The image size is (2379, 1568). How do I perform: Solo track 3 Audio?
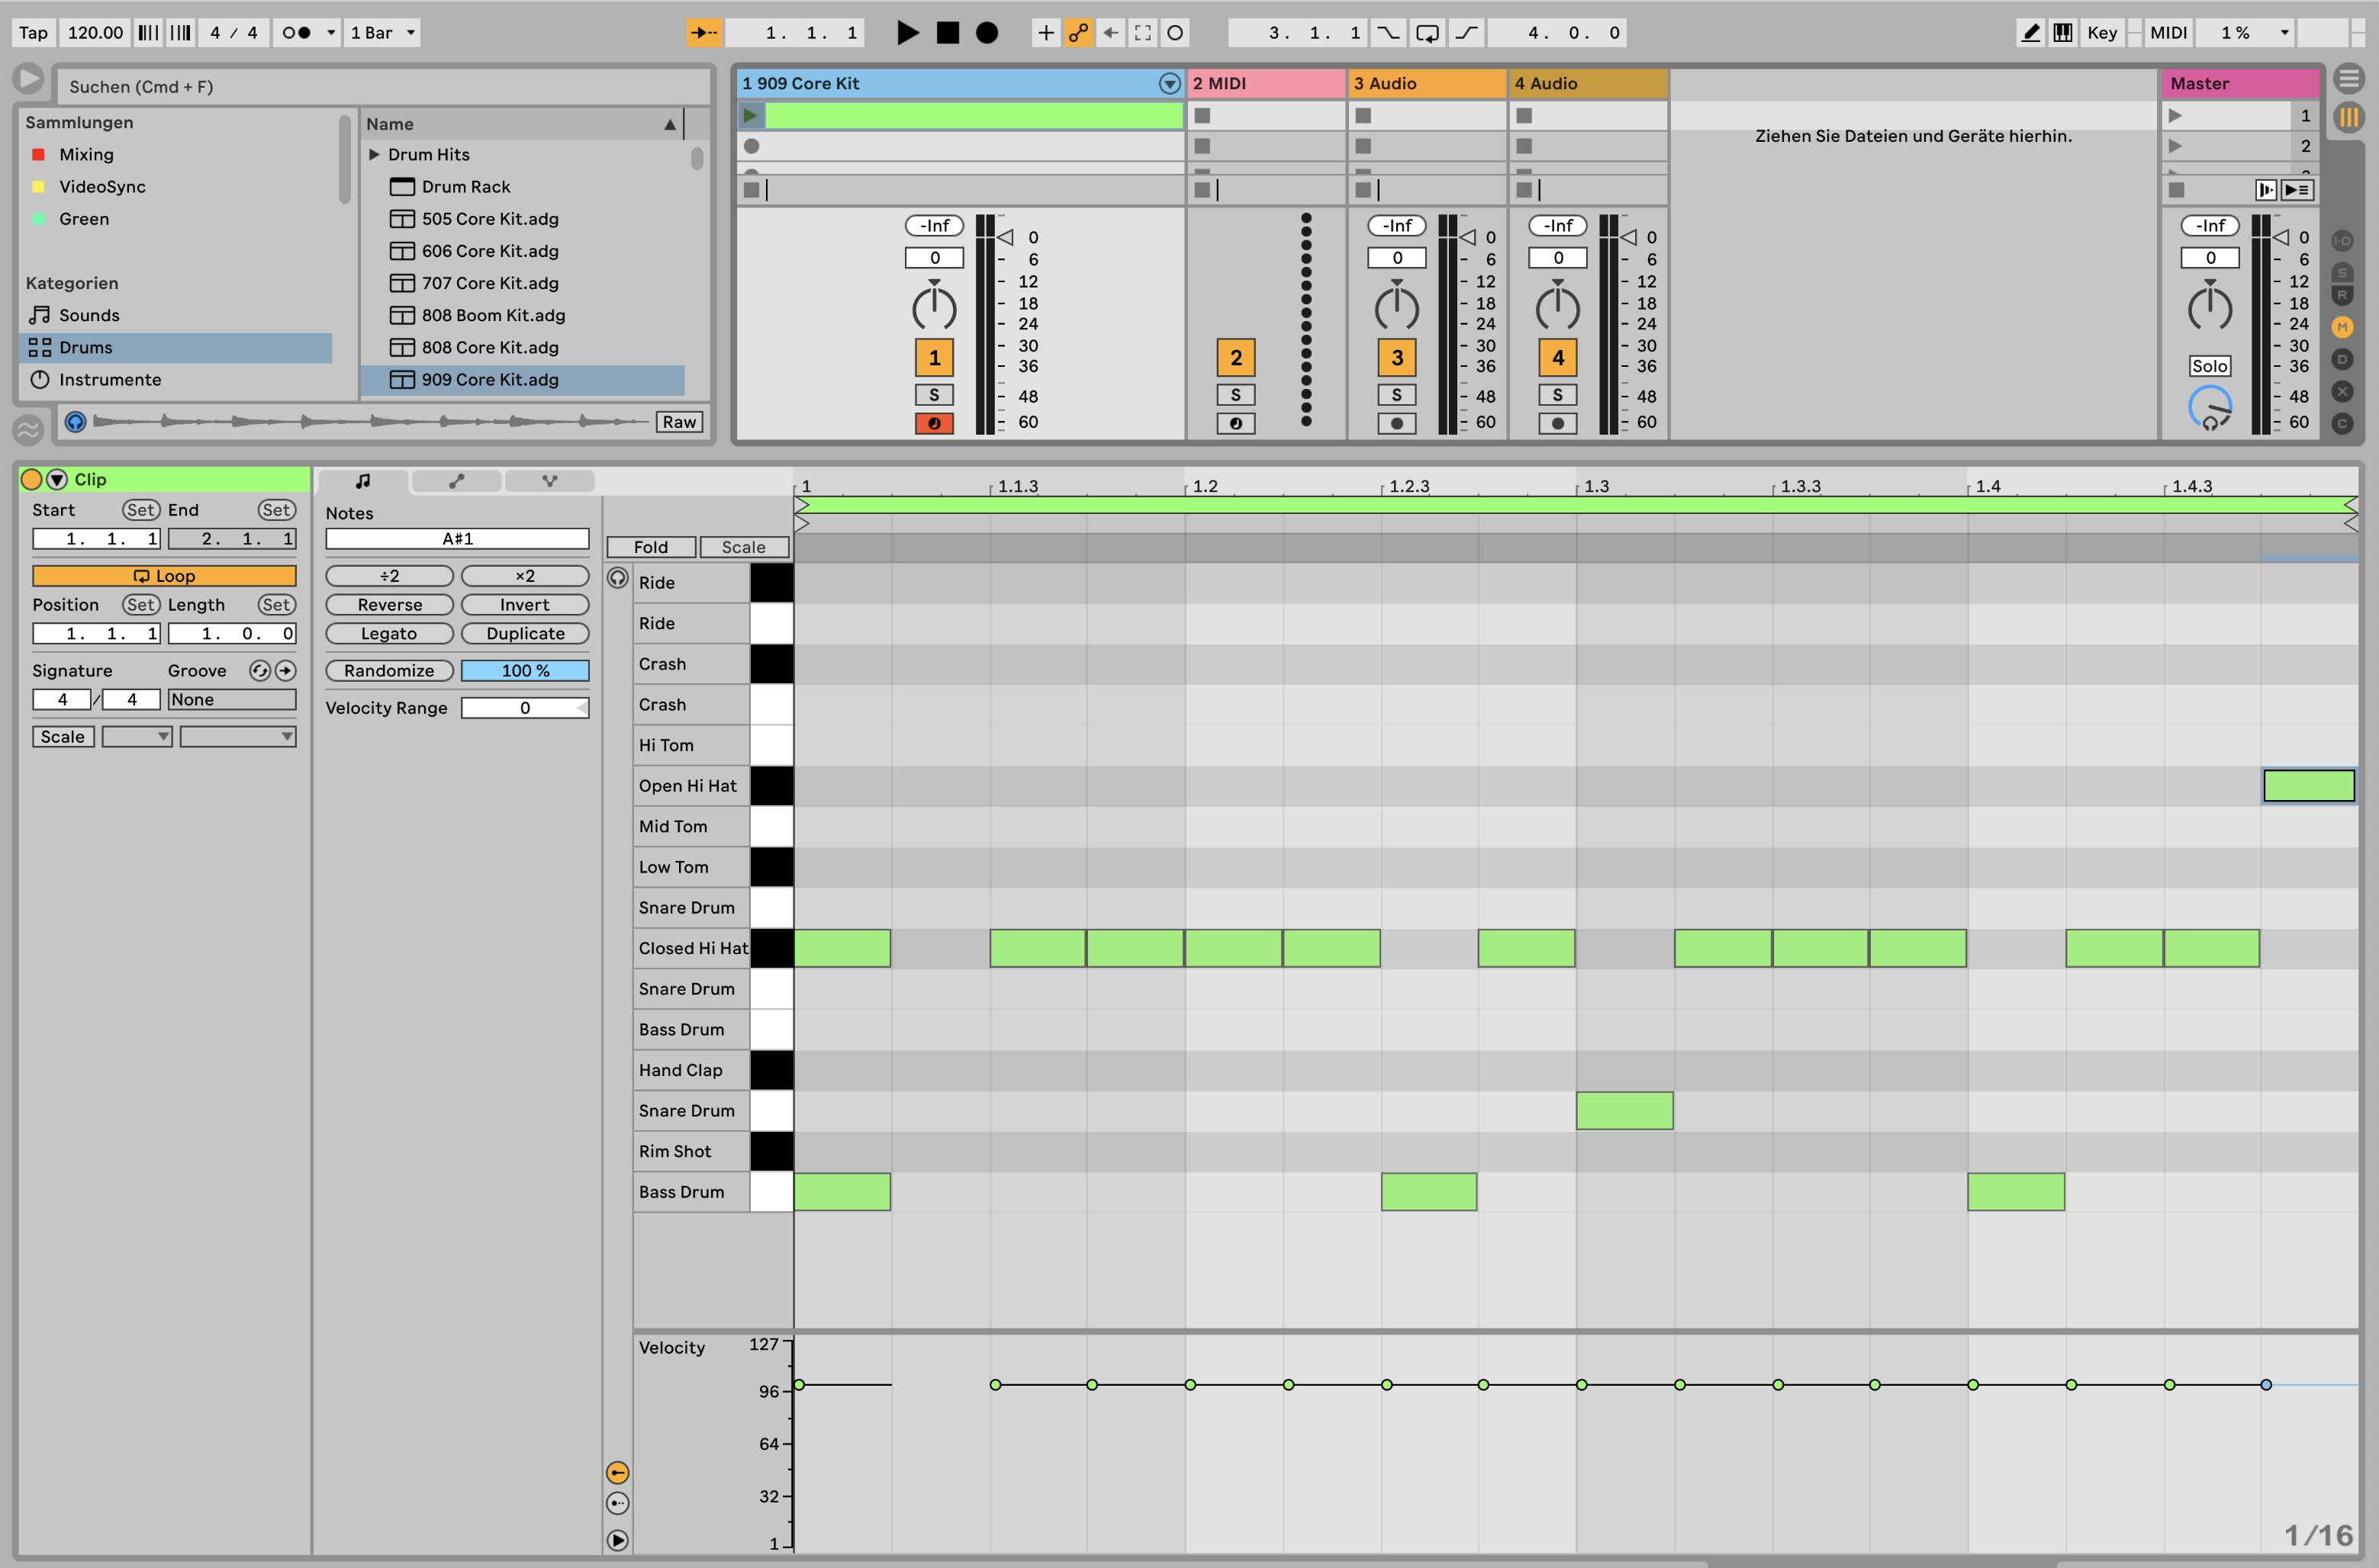1396,395
